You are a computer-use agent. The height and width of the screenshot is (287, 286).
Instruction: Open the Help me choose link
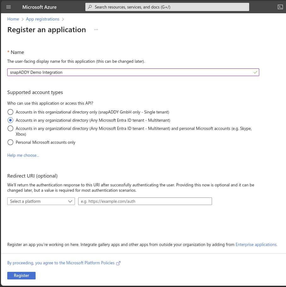[23, 155]
